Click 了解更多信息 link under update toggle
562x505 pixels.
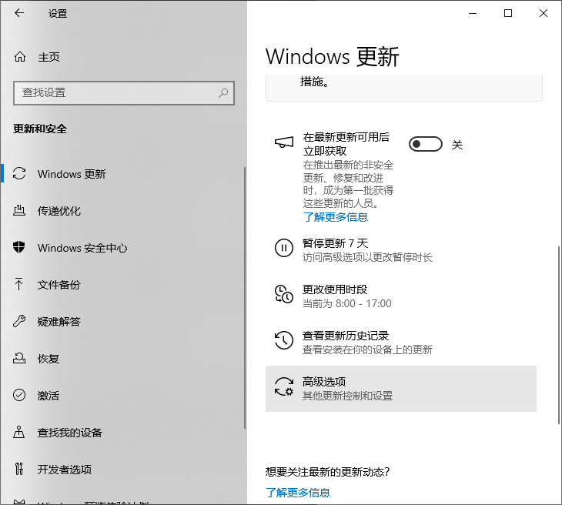pyautogui.click(x=335, y=217)
